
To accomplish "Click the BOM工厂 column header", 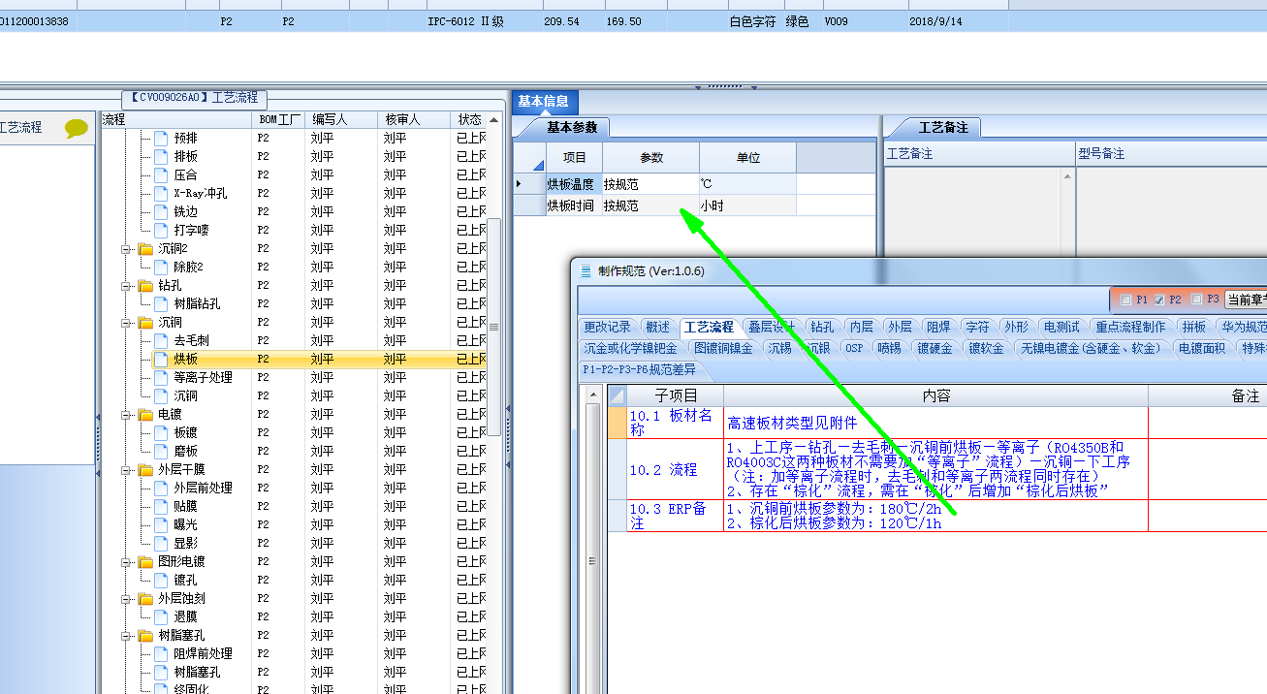I will tap(278, 120).
